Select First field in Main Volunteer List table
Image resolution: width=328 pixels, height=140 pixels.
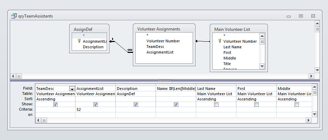pos(236,52)
